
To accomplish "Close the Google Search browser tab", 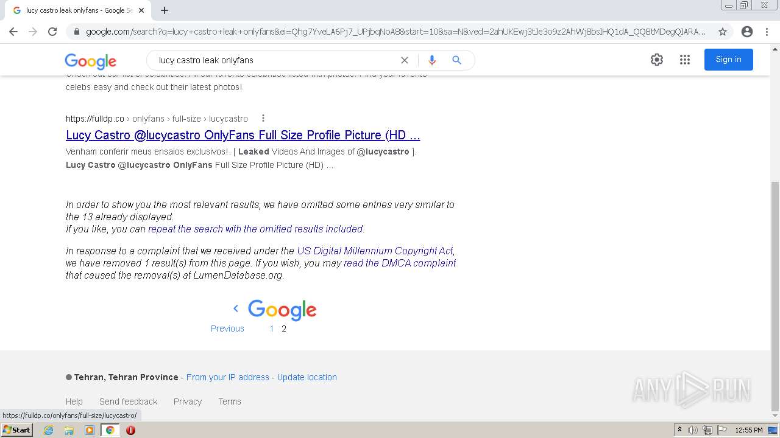I will pos(141,10).
